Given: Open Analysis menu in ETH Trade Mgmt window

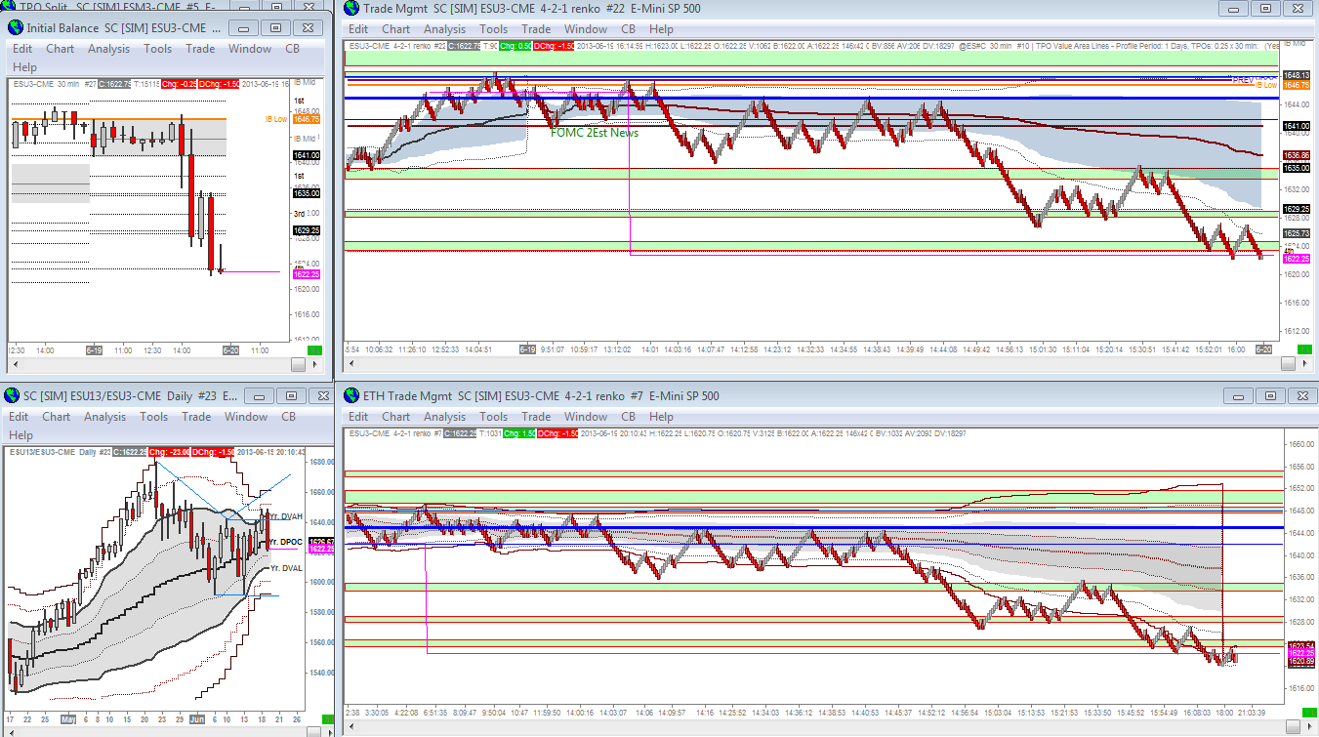Looking at the screenshot, I should 444,417.
